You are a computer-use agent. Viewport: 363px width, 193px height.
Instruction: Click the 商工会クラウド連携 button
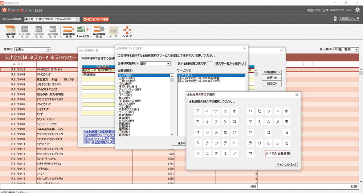(x=96, y=19)
